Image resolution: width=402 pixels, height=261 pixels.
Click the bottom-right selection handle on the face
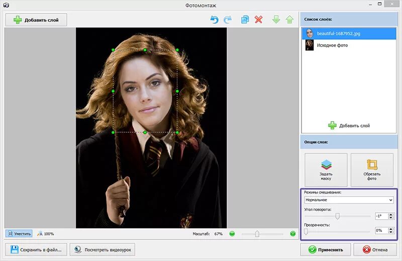pos(177,132)
